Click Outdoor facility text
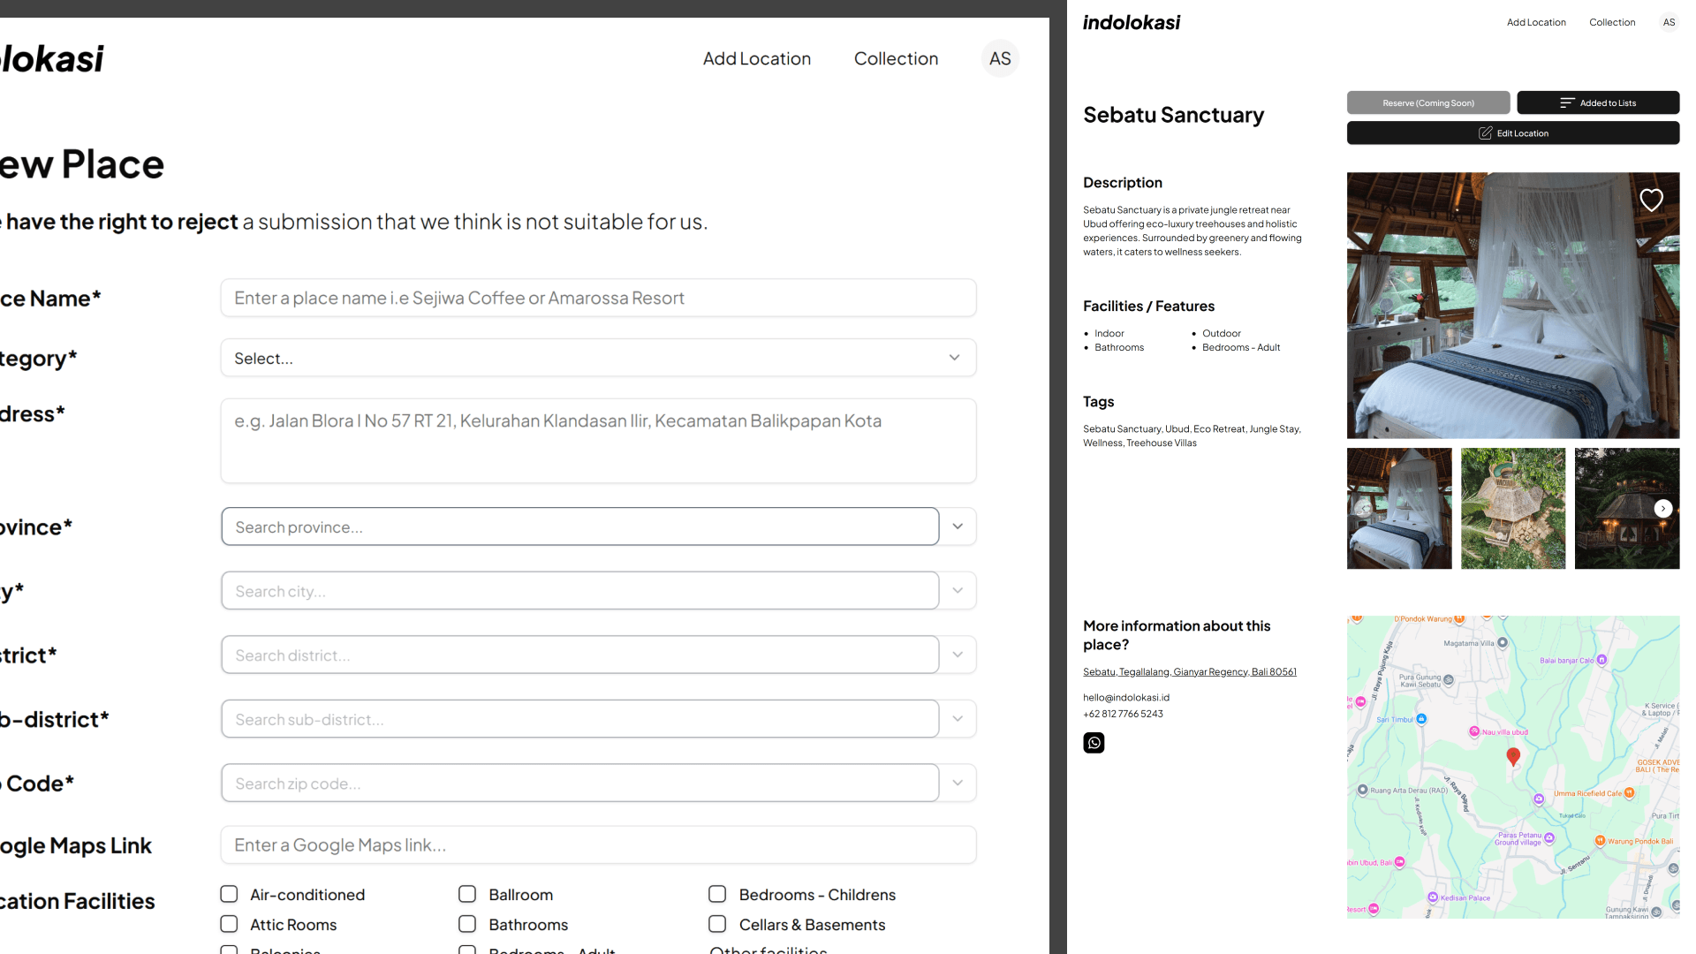Screen dimensions: 1696x954 (x=1222, y=334)
